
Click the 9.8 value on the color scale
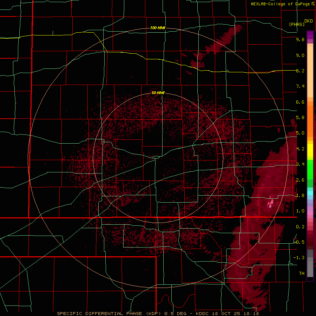point(300,39)
